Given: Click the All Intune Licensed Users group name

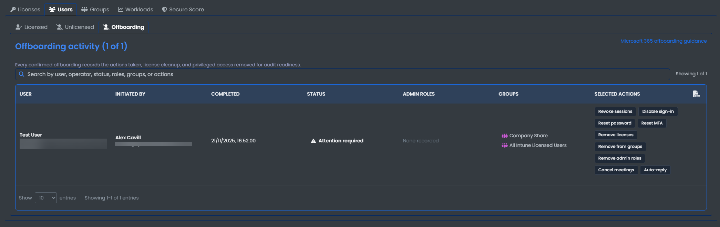Looking at the screenshot, I should click(538, 145).
